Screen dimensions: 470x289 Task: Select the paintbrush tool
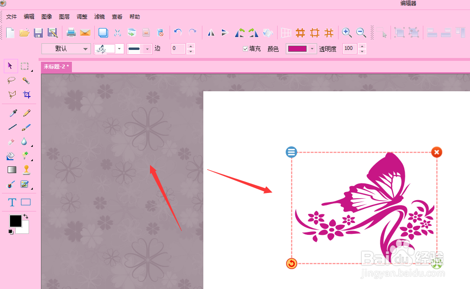click(x=26, y=127)
